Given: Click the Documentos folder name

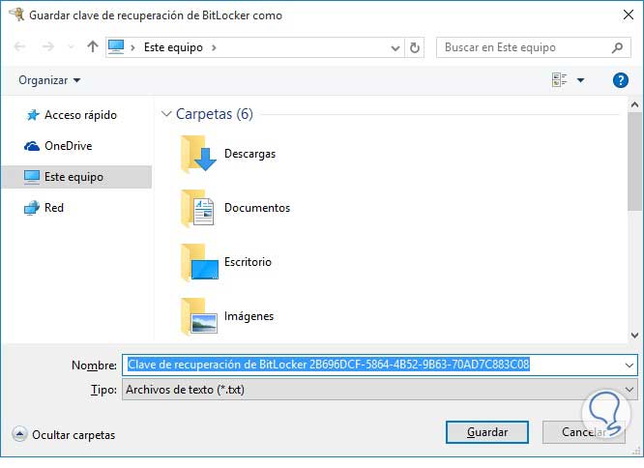Looking at the screenshot, I should pyautogui.click(x=257, y=208).
